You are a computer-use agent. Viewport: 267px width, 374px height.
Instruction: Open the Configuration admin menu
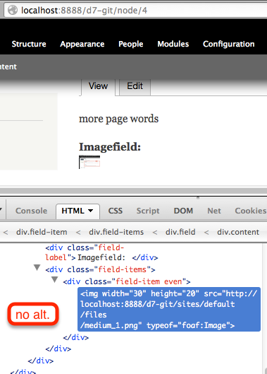click(x=229, y=44)
